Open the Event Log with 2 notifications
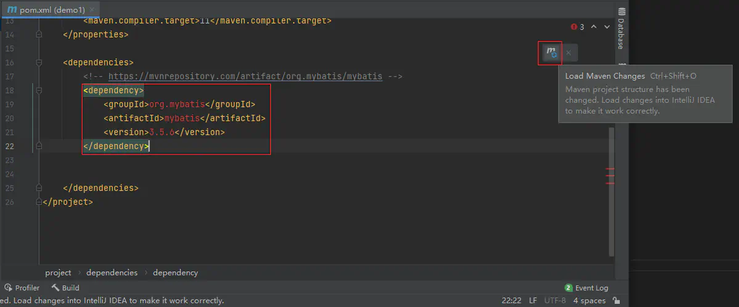 [x=586, y=288]
